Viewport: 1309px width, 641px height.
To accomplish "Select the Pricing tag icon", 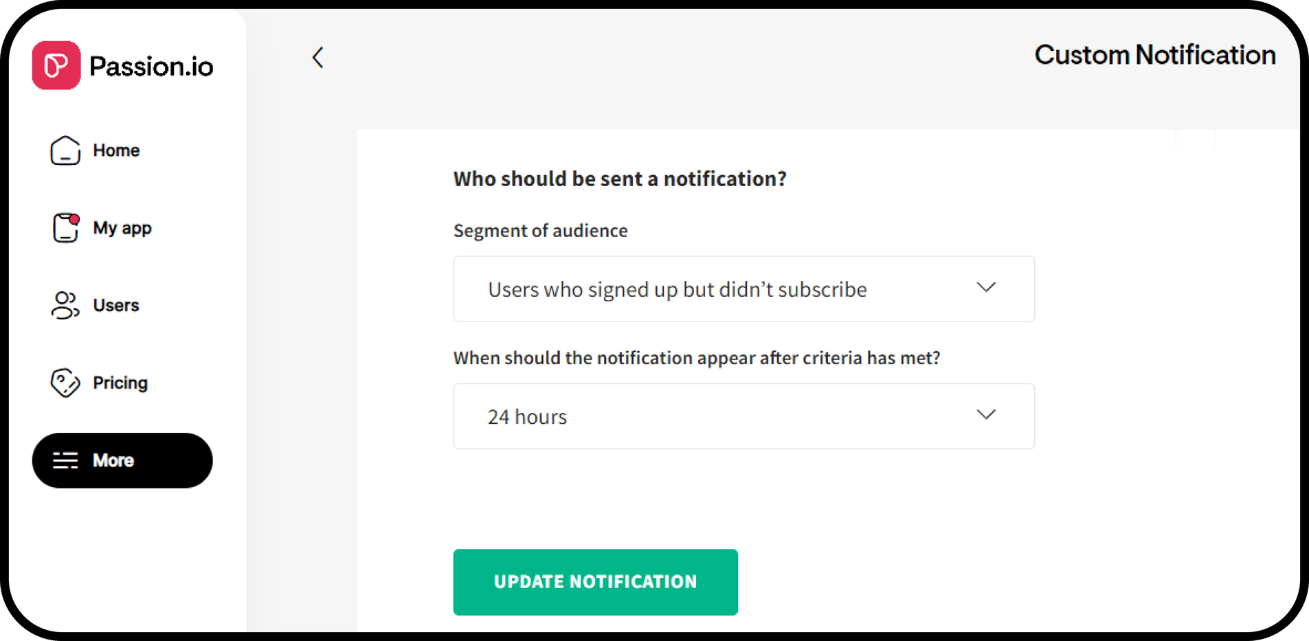I will coord(65,383).
